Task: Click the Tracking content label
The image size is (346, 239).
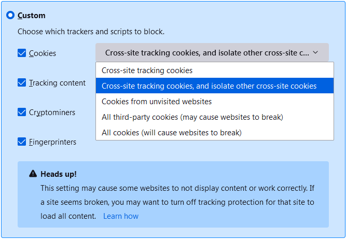Action: click(x=58, y=83)
